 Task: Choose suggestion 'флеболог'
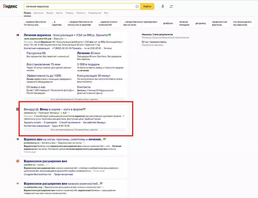(x=168, y=23)
